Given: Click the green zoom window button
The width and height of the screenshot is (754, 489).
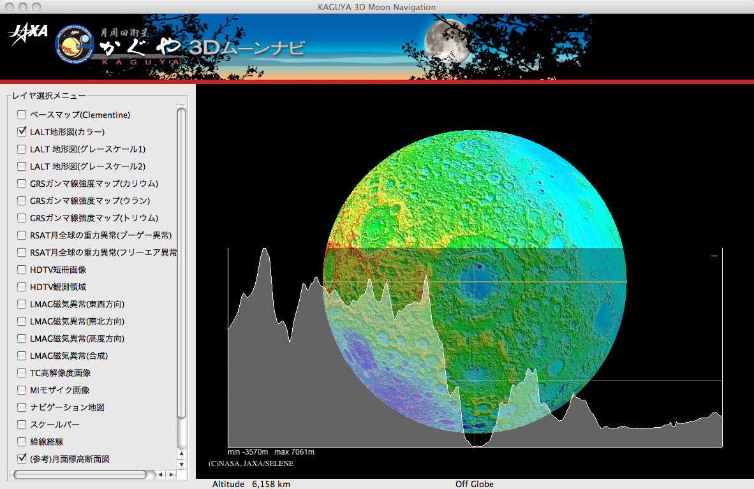Looking at the screenshot, I should click(x=36, y=7).
